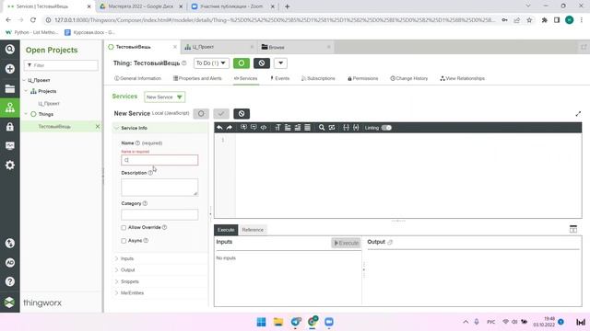Screen dimensions: 590x331
Task: Click the pop-out icon next to Output
Action: click(390, 242)
